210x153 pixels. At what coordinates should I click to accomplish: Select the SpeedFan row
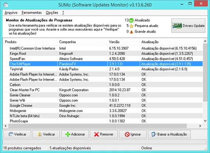click(103, 59)
